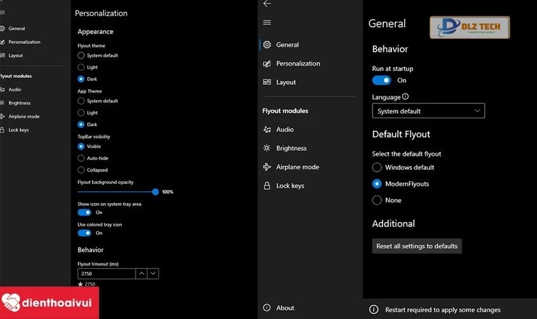Click the About info icon

pos(267,308)
